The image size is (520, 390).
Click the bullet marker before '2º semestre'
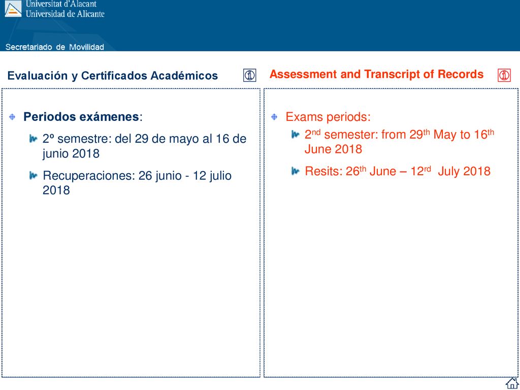click(x=34, y=138)
